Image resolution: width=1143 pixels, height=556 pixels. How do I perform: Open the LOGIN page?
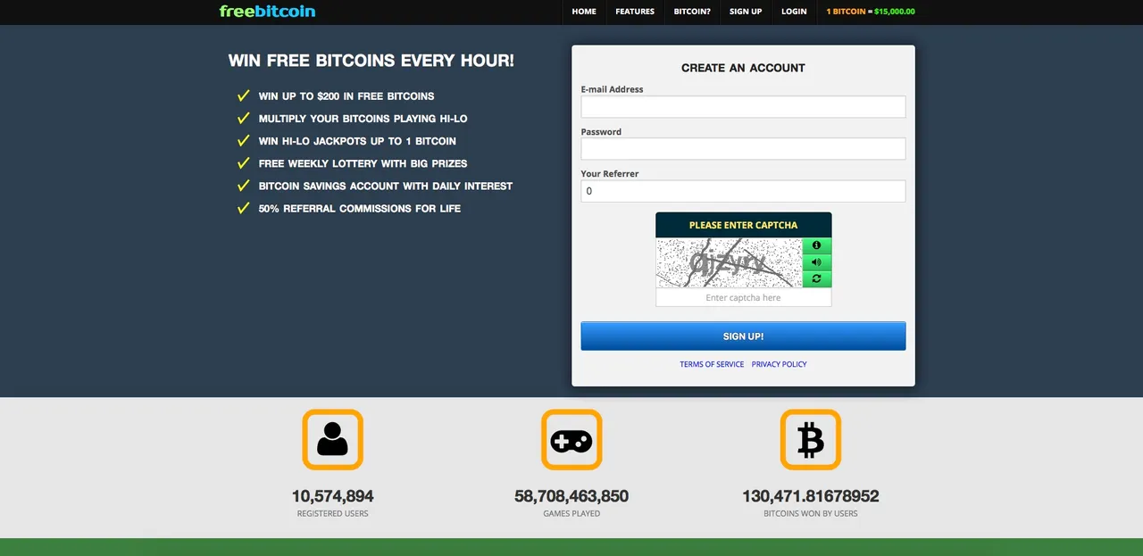click(x=794, y=12)
